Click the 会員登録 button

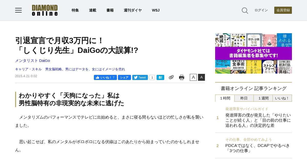pyautogui.click(x=283, y=10)
